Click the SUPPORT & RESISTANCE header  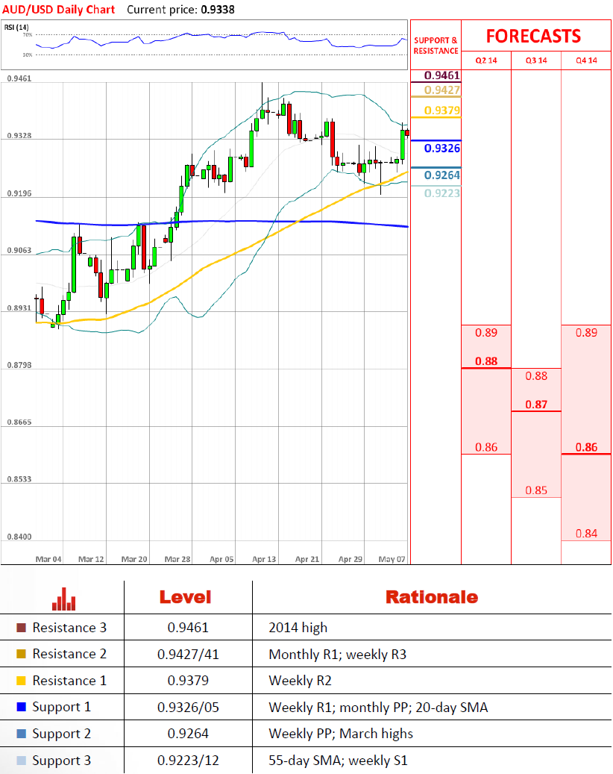click(x=436, y=46)
